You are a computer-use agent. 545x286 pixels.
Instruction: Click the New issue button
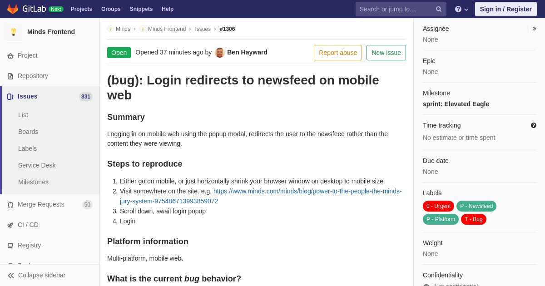pyautogui.click(x=386, y=53)
